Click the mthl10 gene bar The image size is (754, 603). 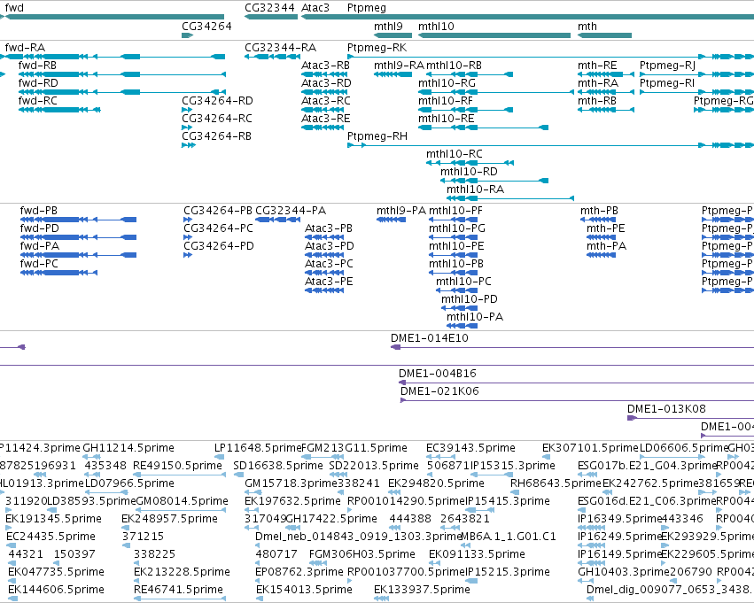494,35
